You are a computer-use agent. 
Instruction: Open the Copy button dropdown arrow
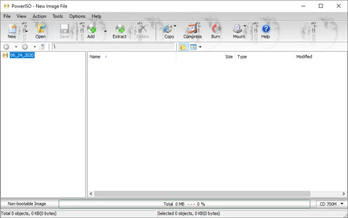[175, 26]
